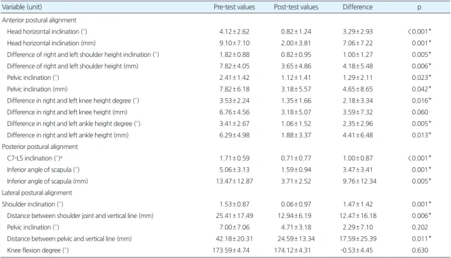Screen dimensions: 451x258
Task: Select difference value 12.47±16.18
Action: 358,216
